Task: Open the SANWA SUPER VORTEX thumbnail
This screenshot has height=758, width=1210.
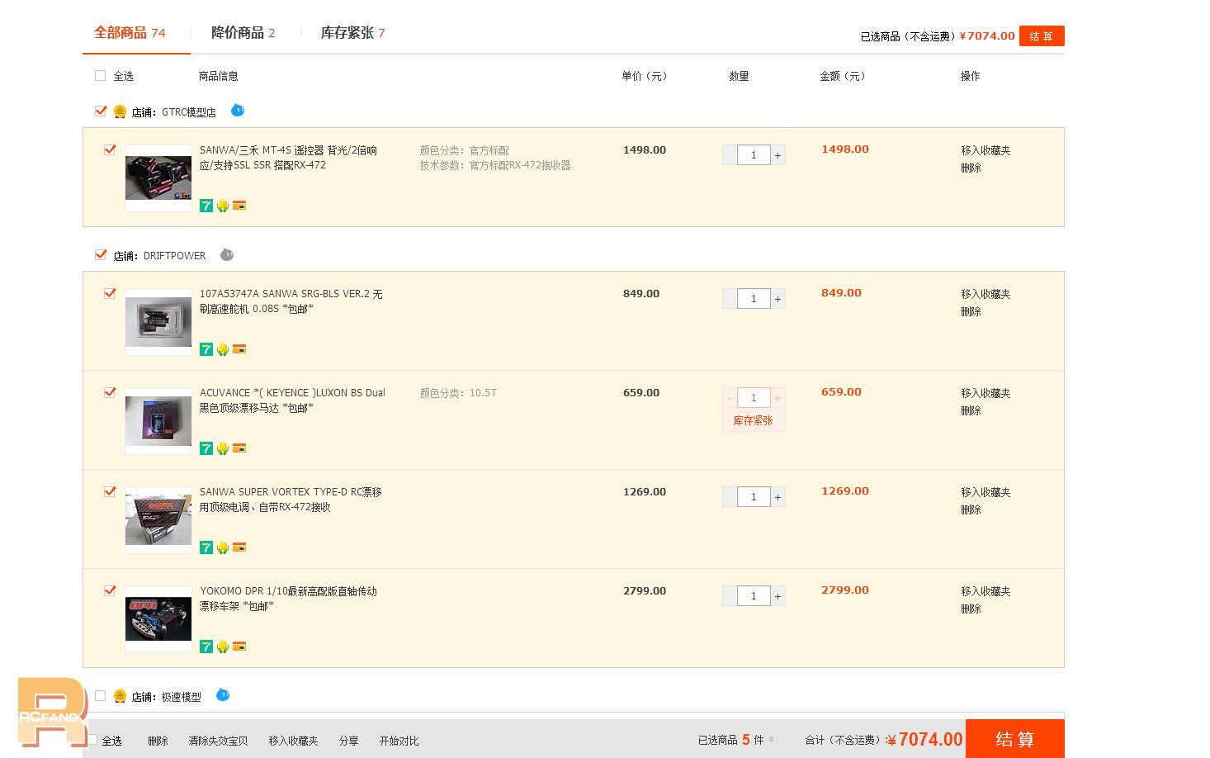Action: coord(158,519)
